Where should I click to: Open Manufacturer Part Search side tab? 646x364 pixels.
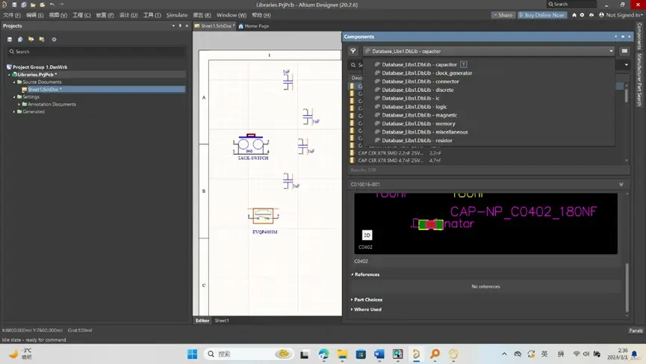(x=639, y=79)
